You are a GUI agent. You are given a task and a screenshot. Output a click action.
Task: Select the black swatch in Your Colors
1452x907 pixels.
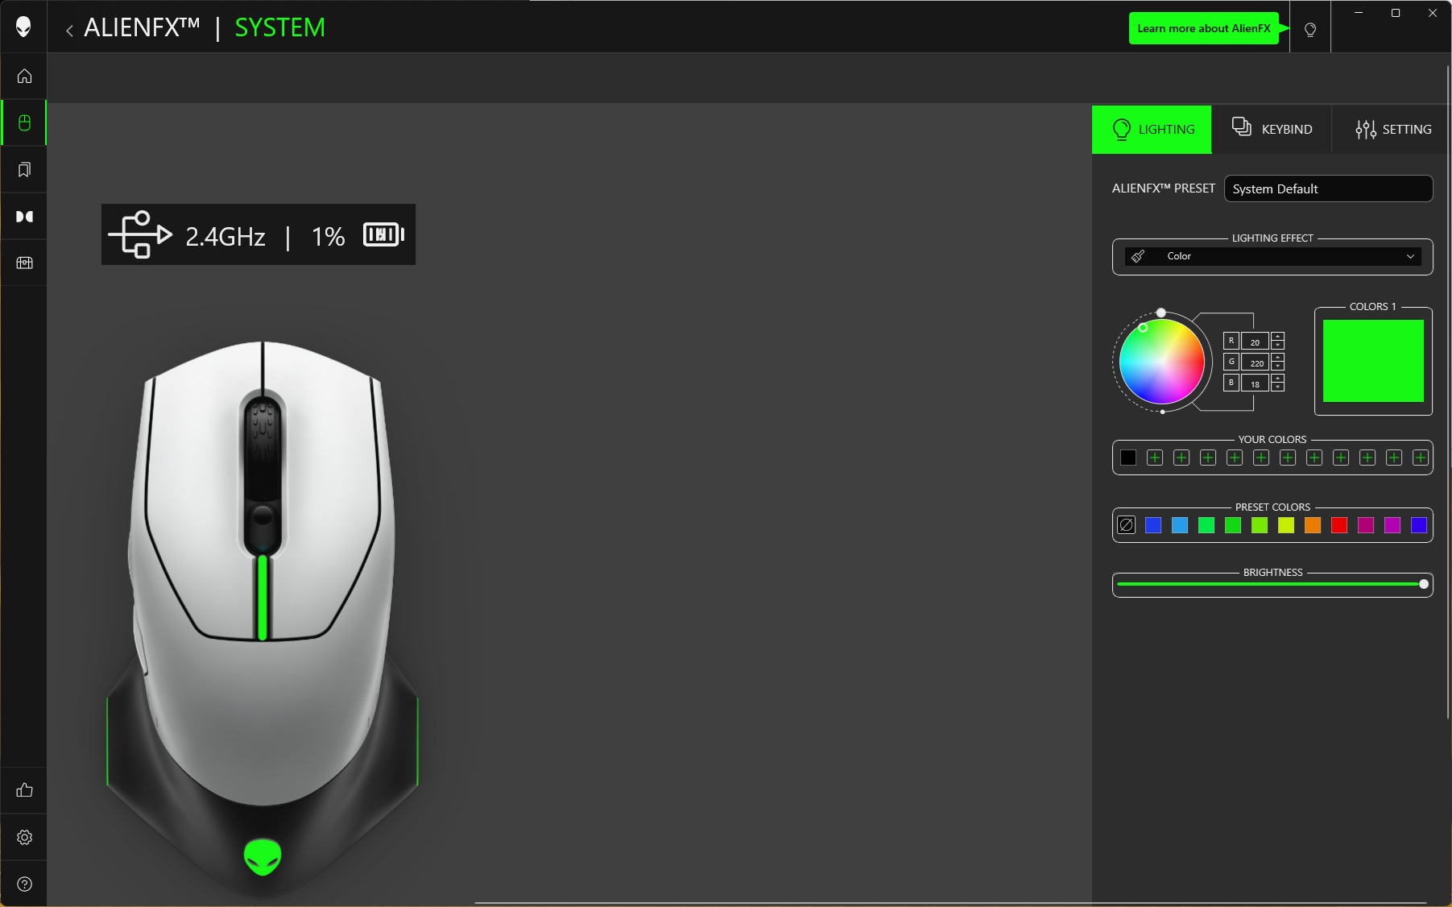(1128, 458)
